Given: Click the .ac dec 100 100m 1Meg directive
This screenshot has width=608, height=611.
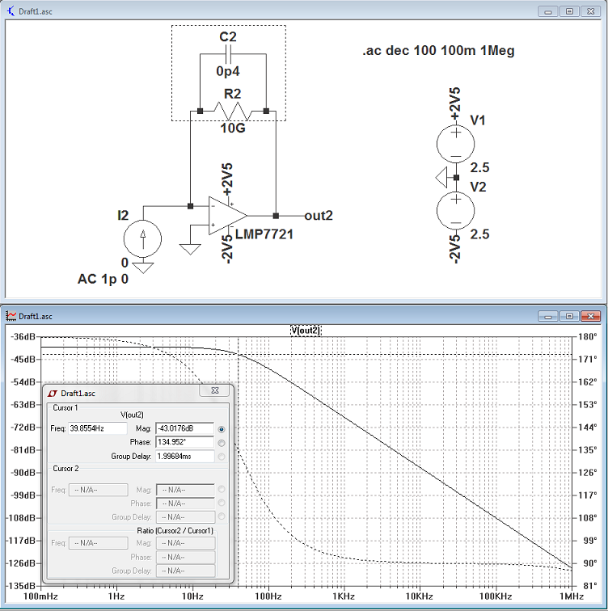Looking at the screenshot, I should 438,50.
